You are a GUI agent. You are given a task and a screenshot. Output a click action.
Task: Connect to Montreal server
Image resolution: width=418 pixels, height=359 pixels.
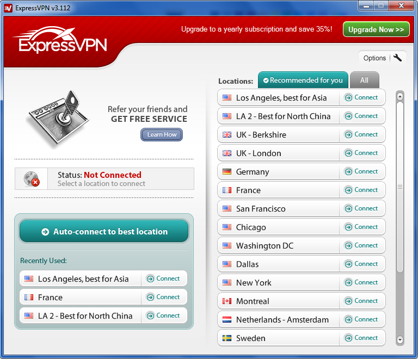point(361,301)
